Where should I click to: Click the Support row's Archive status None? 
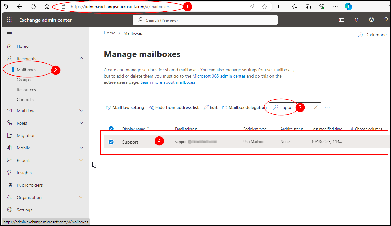coord(285,142)
